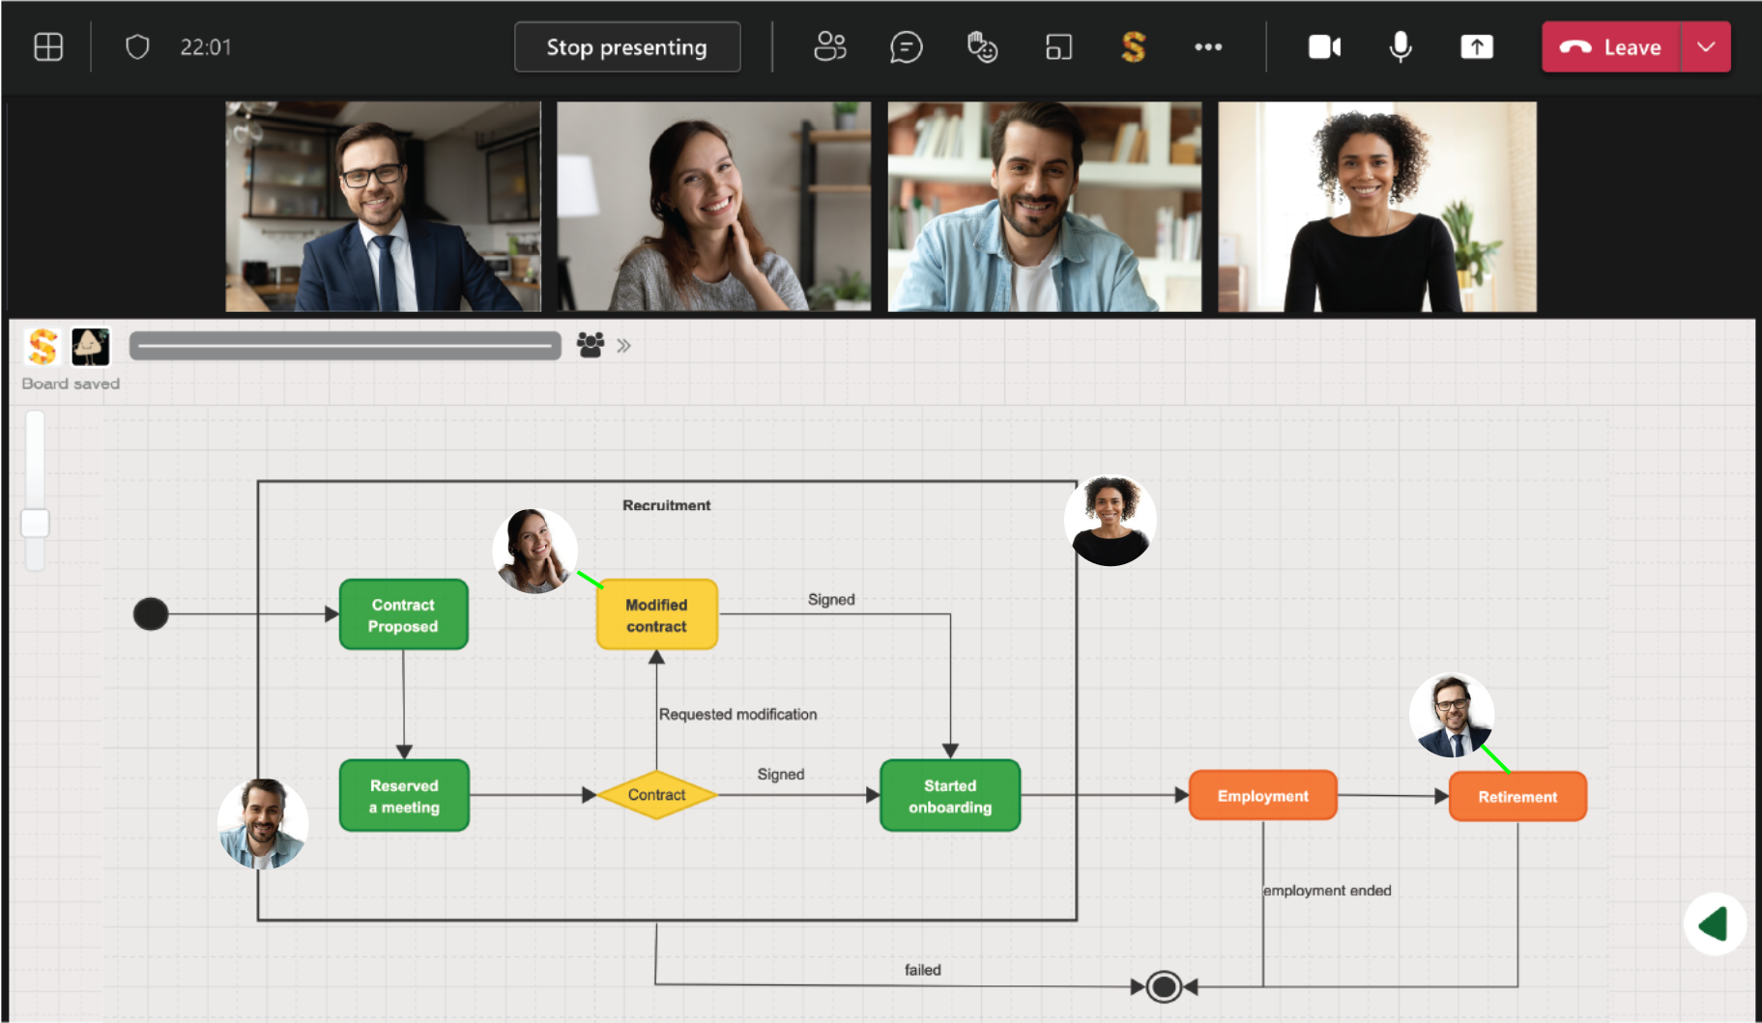Click the Requested modification edge label
Image resolution: width=1762 pixels, height=1023 pixels.
[737, 714]
